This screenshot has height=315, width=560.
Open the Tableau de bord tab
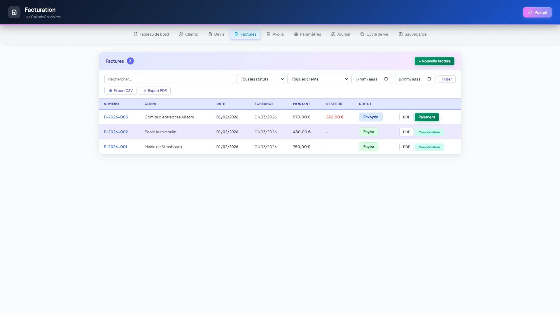[x=151, y=34]
